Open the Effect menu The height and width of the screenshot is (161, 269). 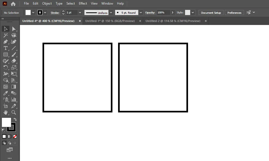click(x=83, y=3)
